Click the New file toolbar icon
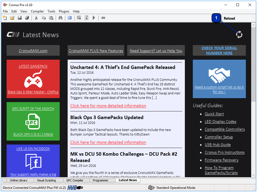The width and height of the screenshot is (257, 192). click(x=5, y=18)
